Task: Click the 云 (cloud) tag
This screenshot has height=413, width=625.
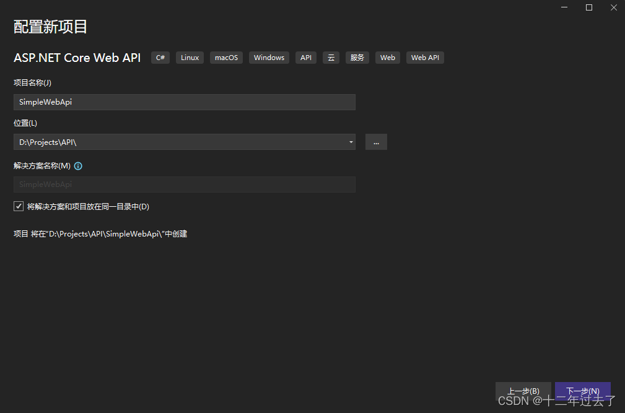Action: pos(331,57)
